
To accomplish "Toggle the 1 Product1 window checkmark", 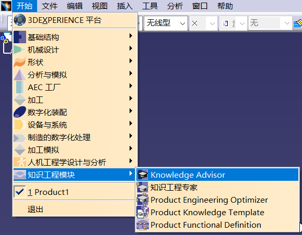I will pyautogui.click(x=20, y=192).
